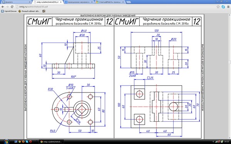
Task: Switch to the Диалоги tab
Action: 16,2
